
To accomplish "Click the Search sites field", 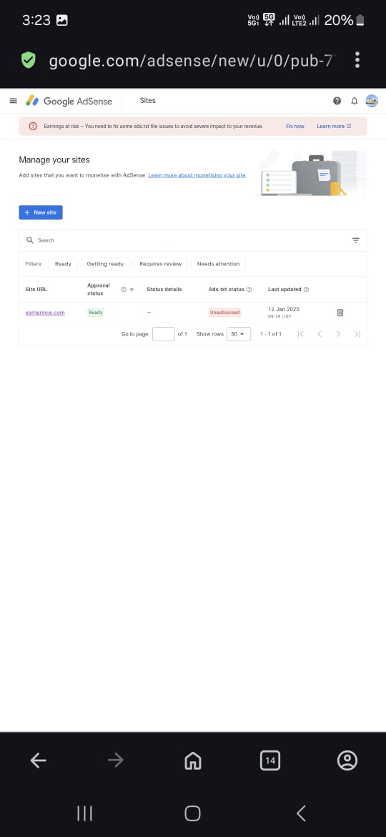I will tap(187, 240).
